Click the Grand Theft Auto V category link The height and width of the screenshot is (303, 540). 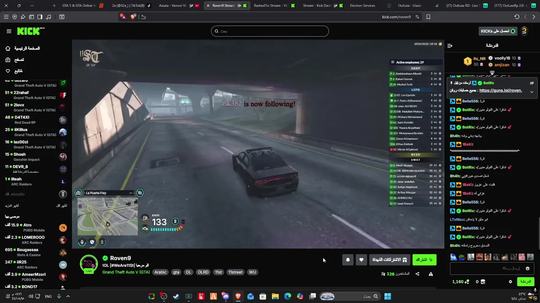[x=126, y=272]
